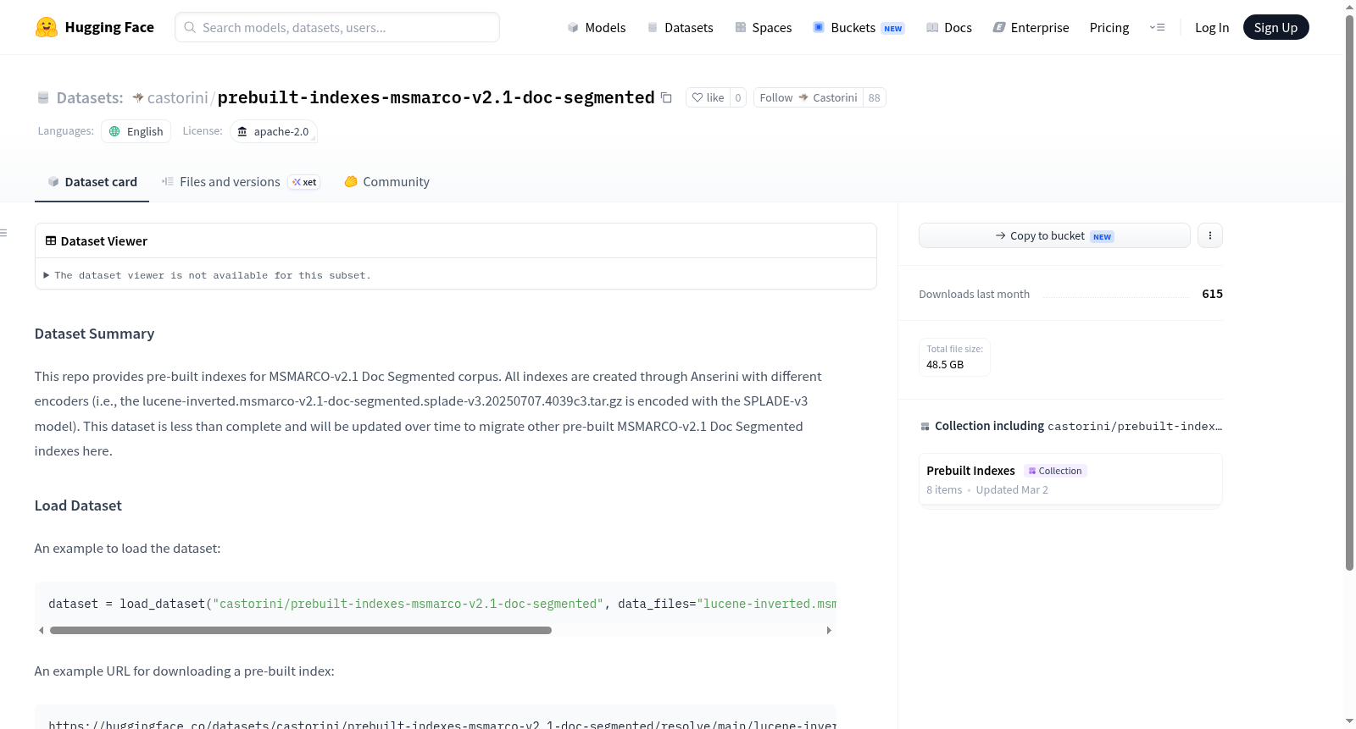Click the Copy to bucket arrow icon
Image resolution: width=1356 pixels, height=729 pixels.
pos(1001,235)
